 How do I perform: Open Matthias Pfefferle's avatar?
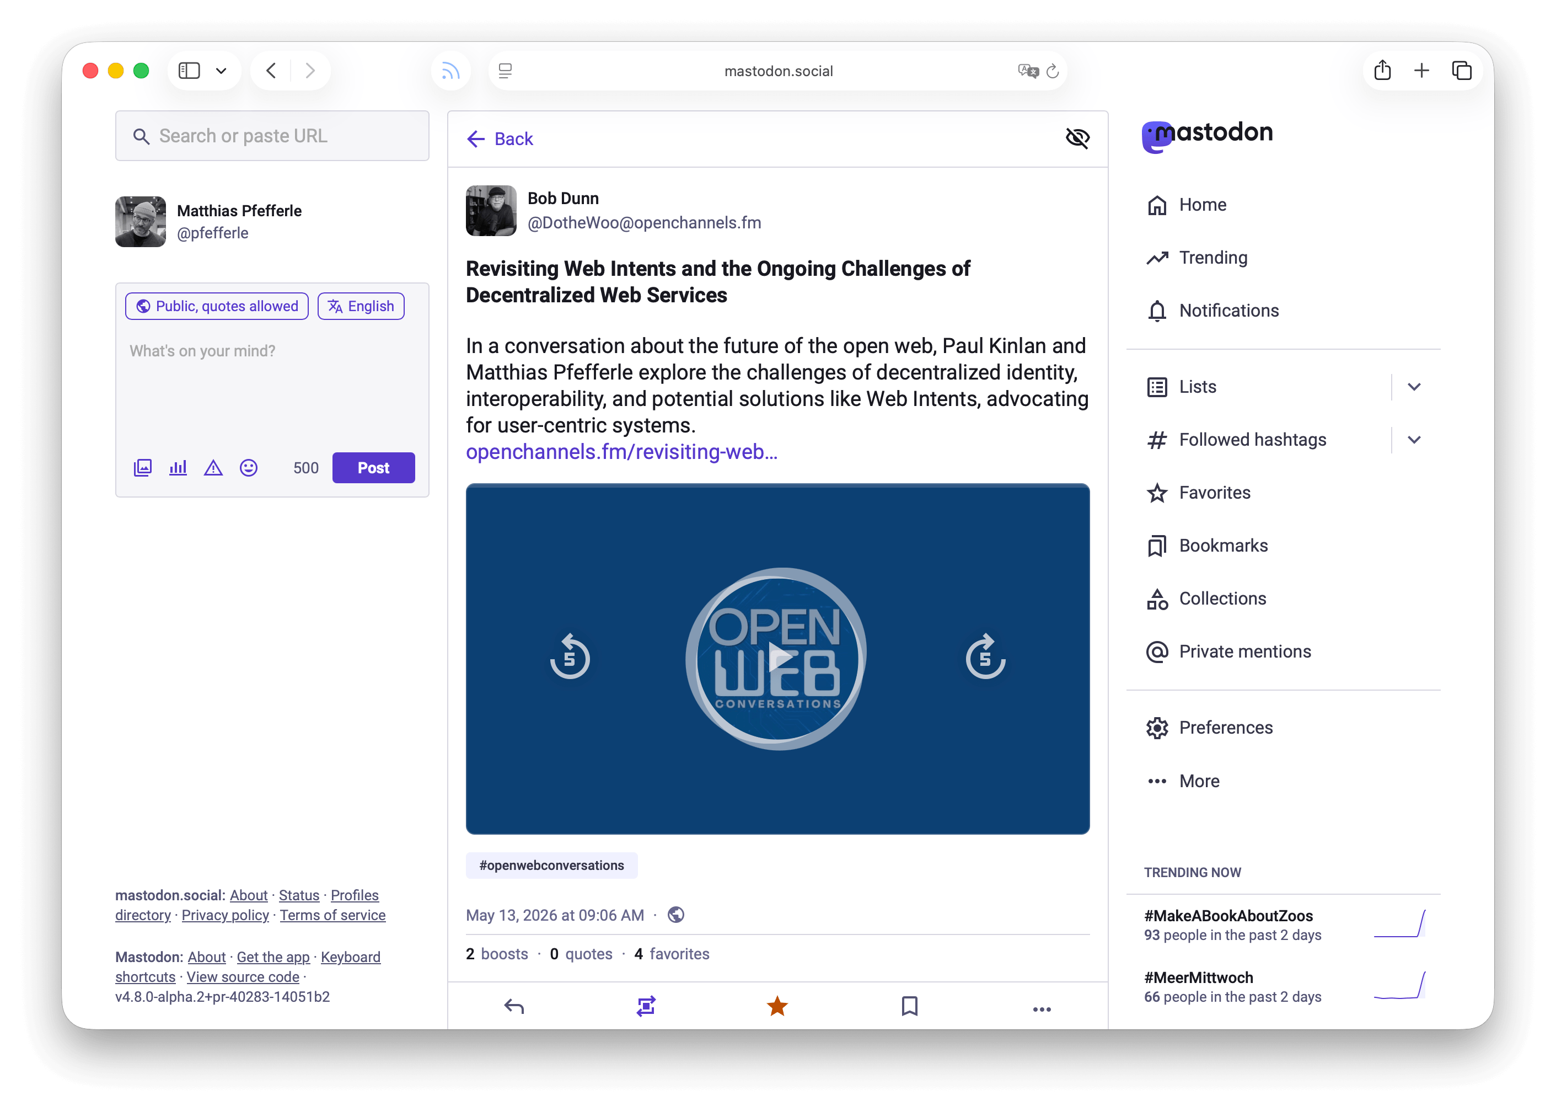[140, 222]
